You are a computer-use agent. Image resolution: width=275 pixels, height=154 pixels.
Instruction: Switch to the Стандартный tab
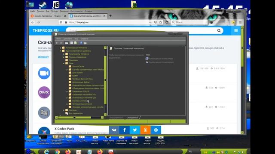[132, 118]
